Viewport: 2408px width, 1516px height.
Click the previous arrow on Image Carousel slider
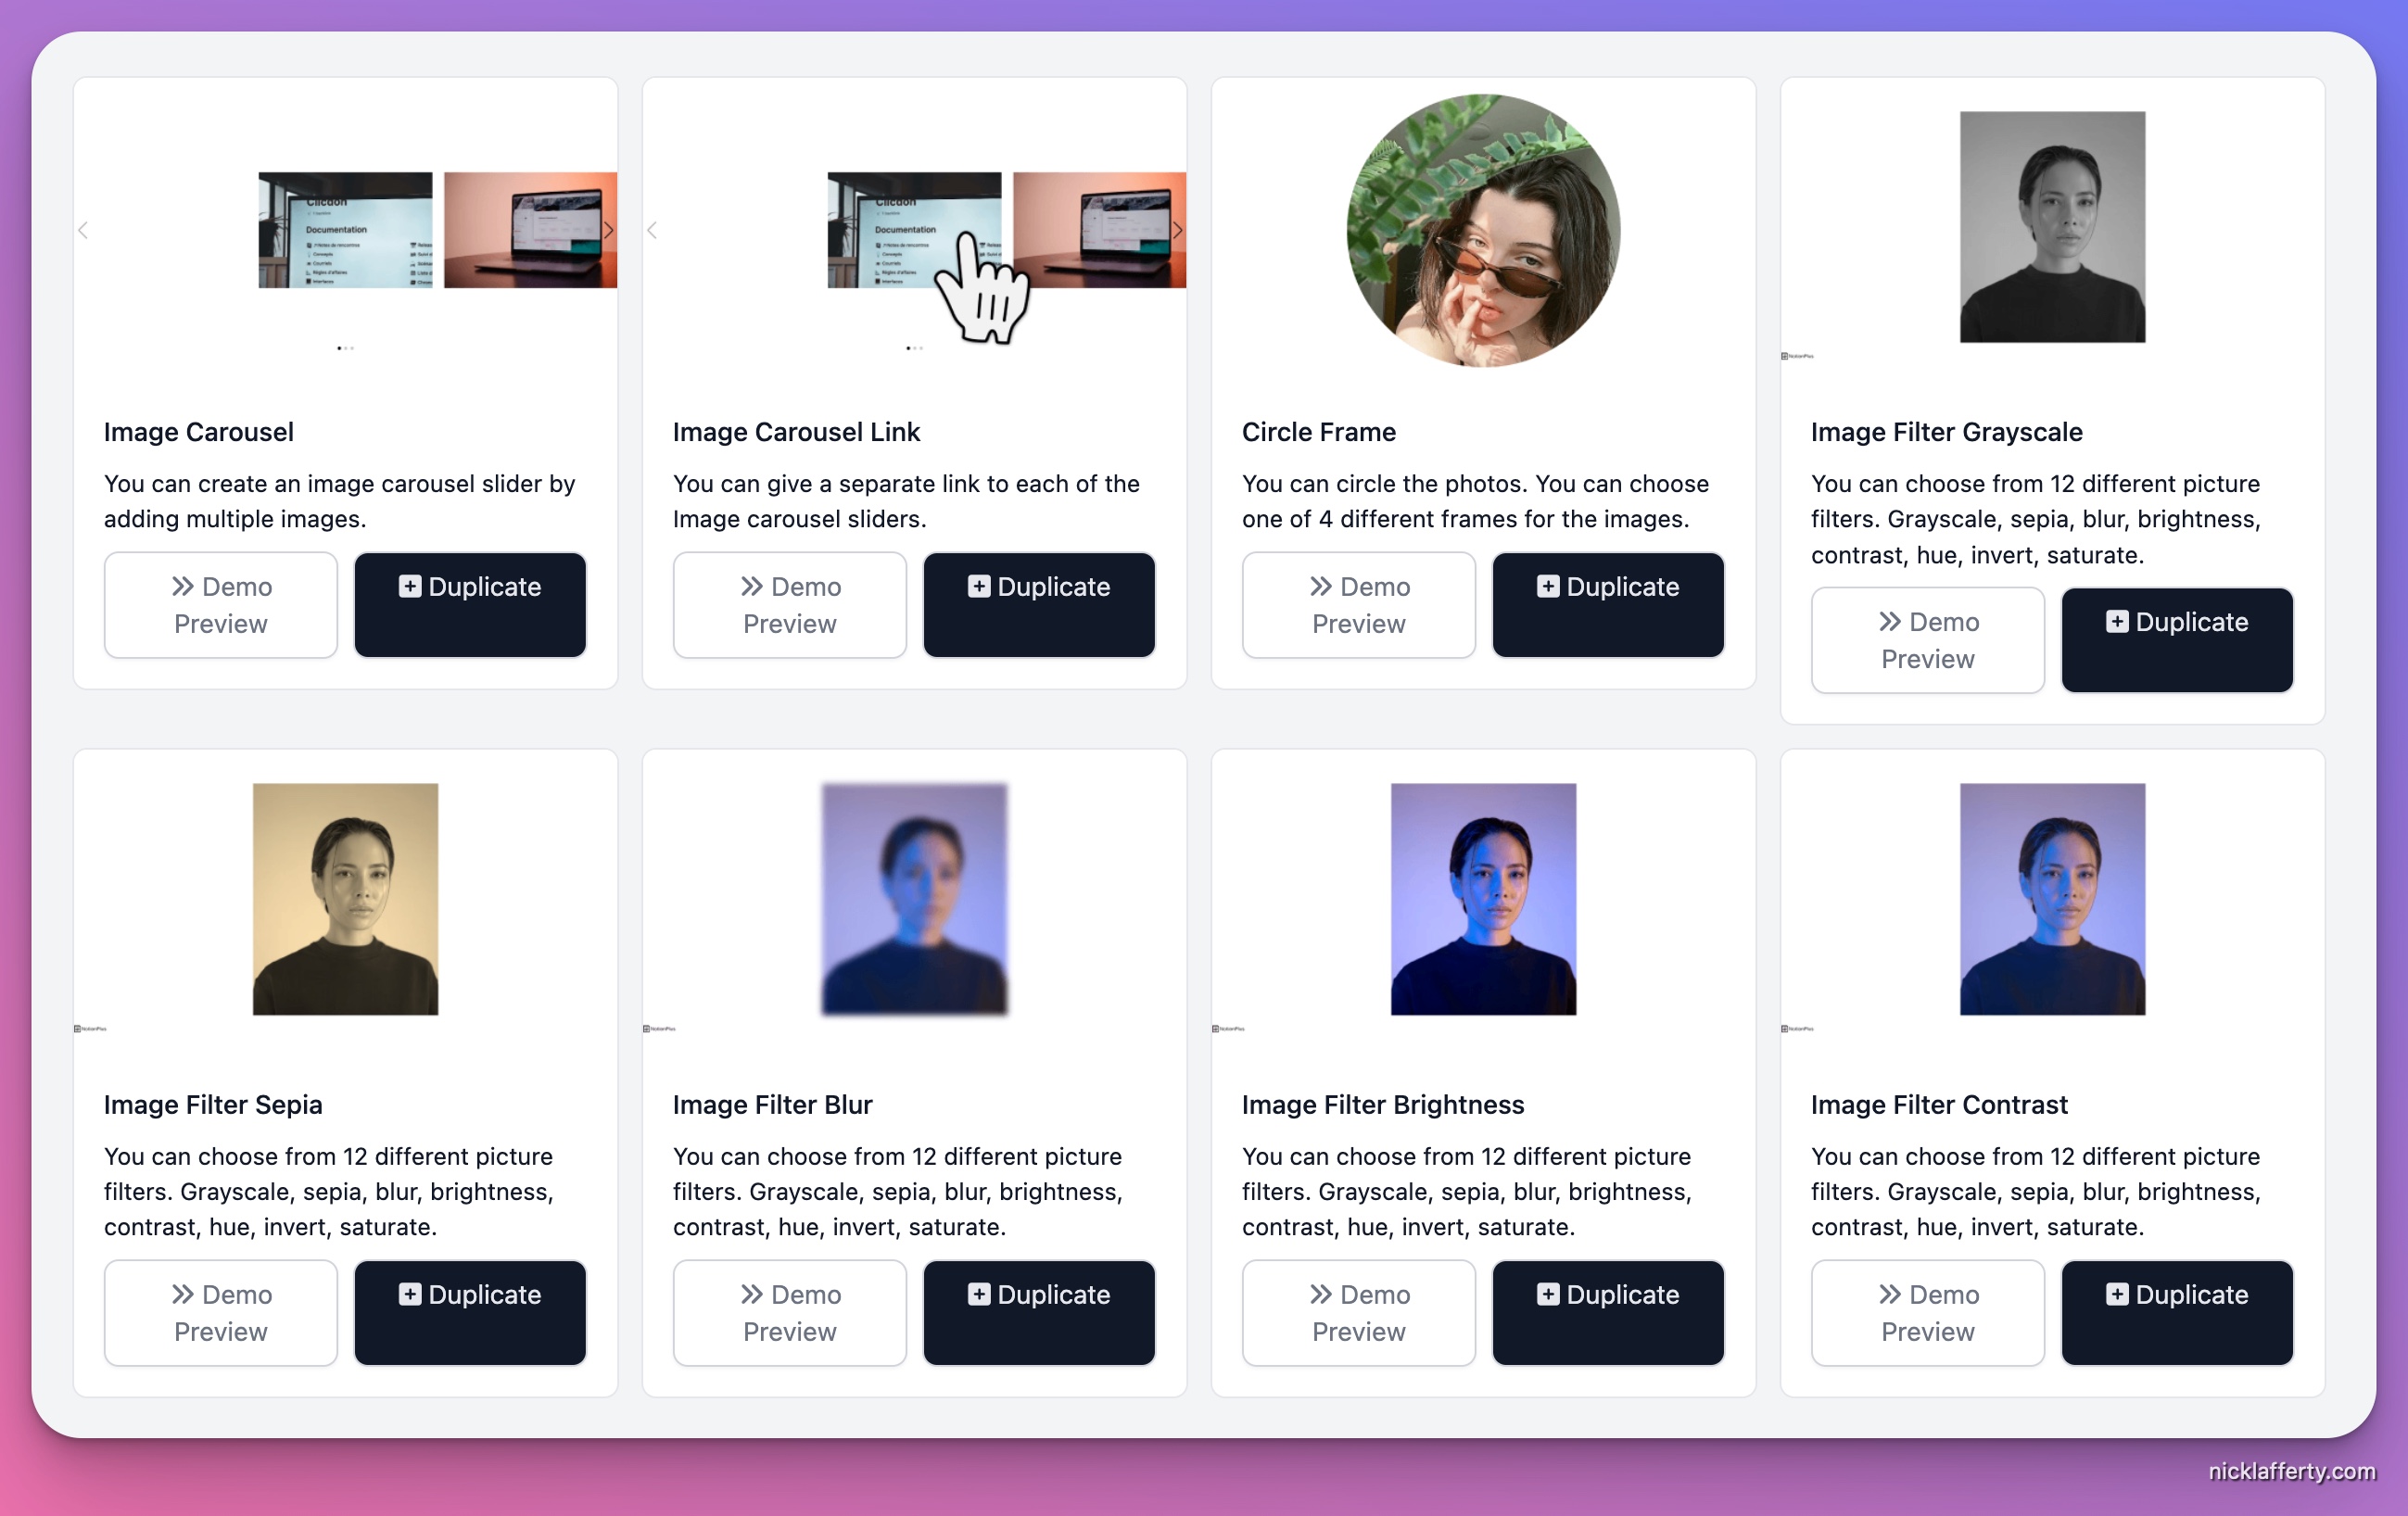[x=83, y=230]
